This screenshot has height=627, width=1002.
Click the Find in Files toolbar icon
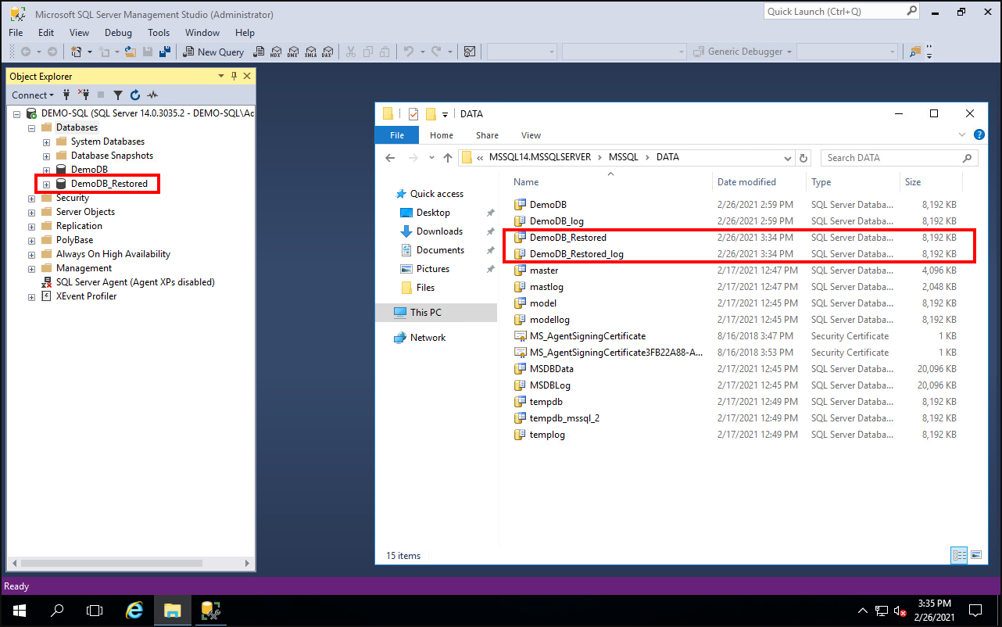click(x=915, y=52)
